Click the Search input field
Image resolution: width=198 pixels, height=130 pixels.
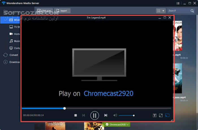tap(179, 11)
